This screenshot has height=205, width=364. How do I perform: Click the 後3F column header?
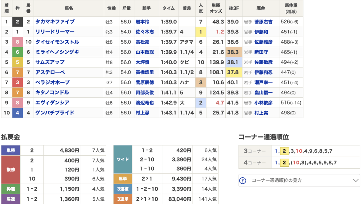pyautogui.click(x=234, y=8)
